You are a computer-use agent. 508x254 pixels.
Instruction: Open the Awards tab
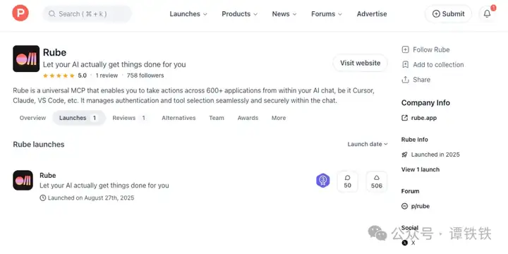[x=248, y=118]
